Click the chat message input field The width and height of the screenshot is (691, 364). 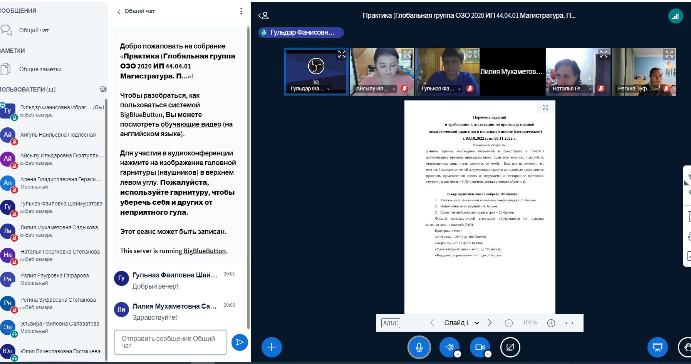click(170, 342)
